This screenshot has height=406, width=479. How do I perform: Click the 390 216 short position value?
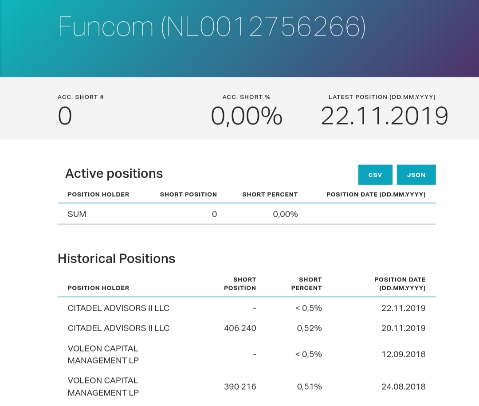[x=240, y=386]
